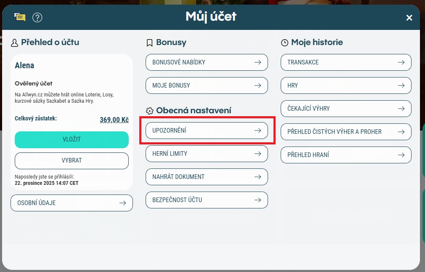This screenshot has height=272, width=425.
Task: Click the 369,00 Kč balance link
Action: [x=114, y=120]
